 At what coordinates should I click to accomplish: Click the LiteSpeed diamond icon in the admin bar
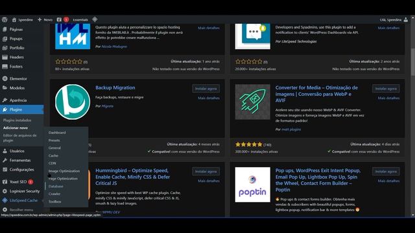point(95,19)
